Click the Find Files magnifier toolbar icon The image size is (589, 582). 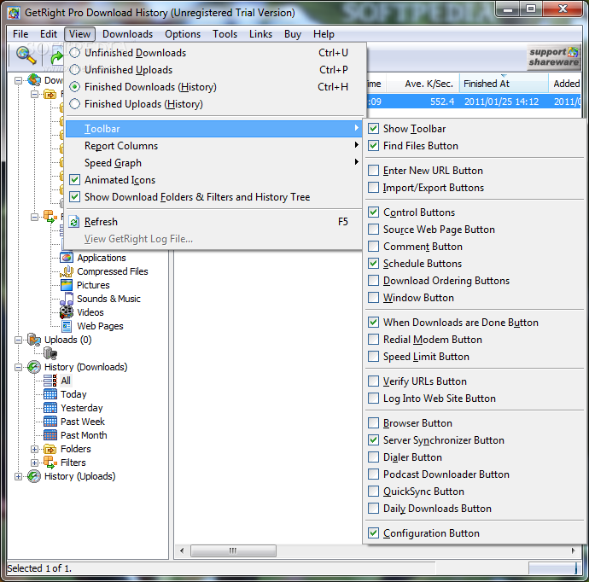pos(26,55)
